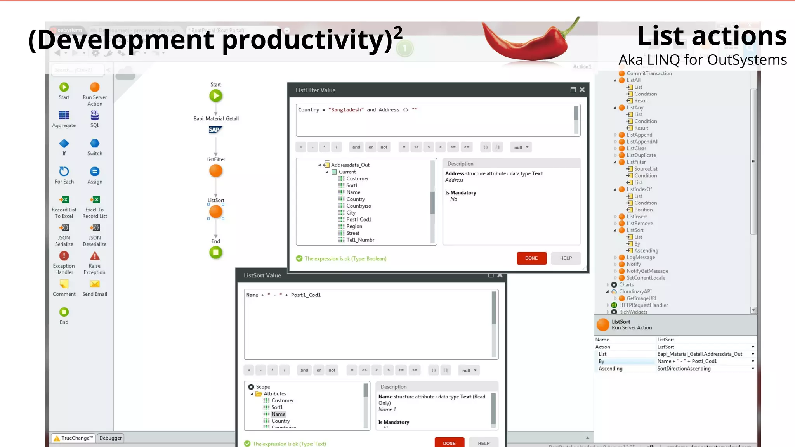Select Street attribute in ListFilter tree
The image size is (795, 447).
coord(353,233)
